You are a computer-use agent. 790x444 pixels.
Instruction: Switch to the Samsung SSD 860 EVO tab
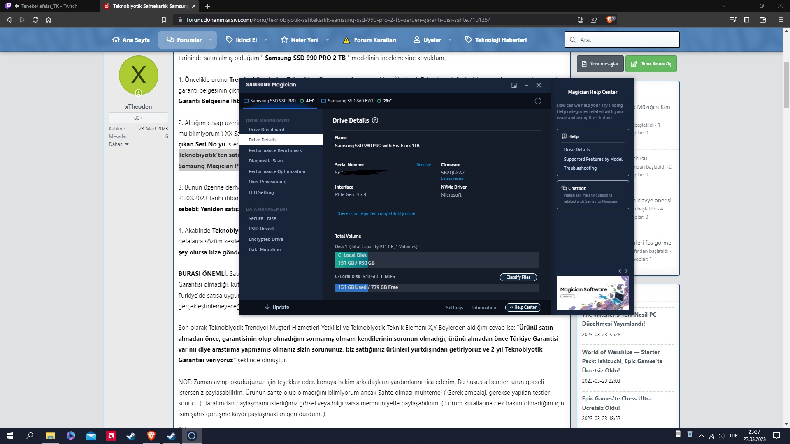point(350,101)
